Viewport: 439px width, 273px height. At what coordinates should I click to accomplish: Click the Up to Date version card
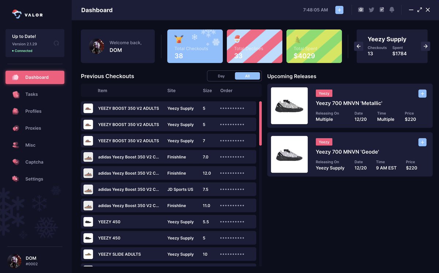tap(35, 43)
